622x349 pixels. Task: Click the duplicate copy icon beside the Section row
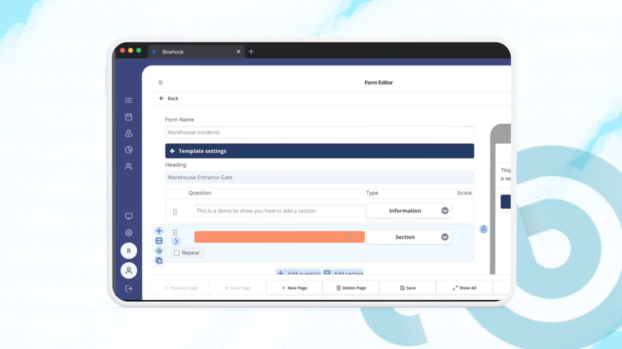click(x=159, y=261)
